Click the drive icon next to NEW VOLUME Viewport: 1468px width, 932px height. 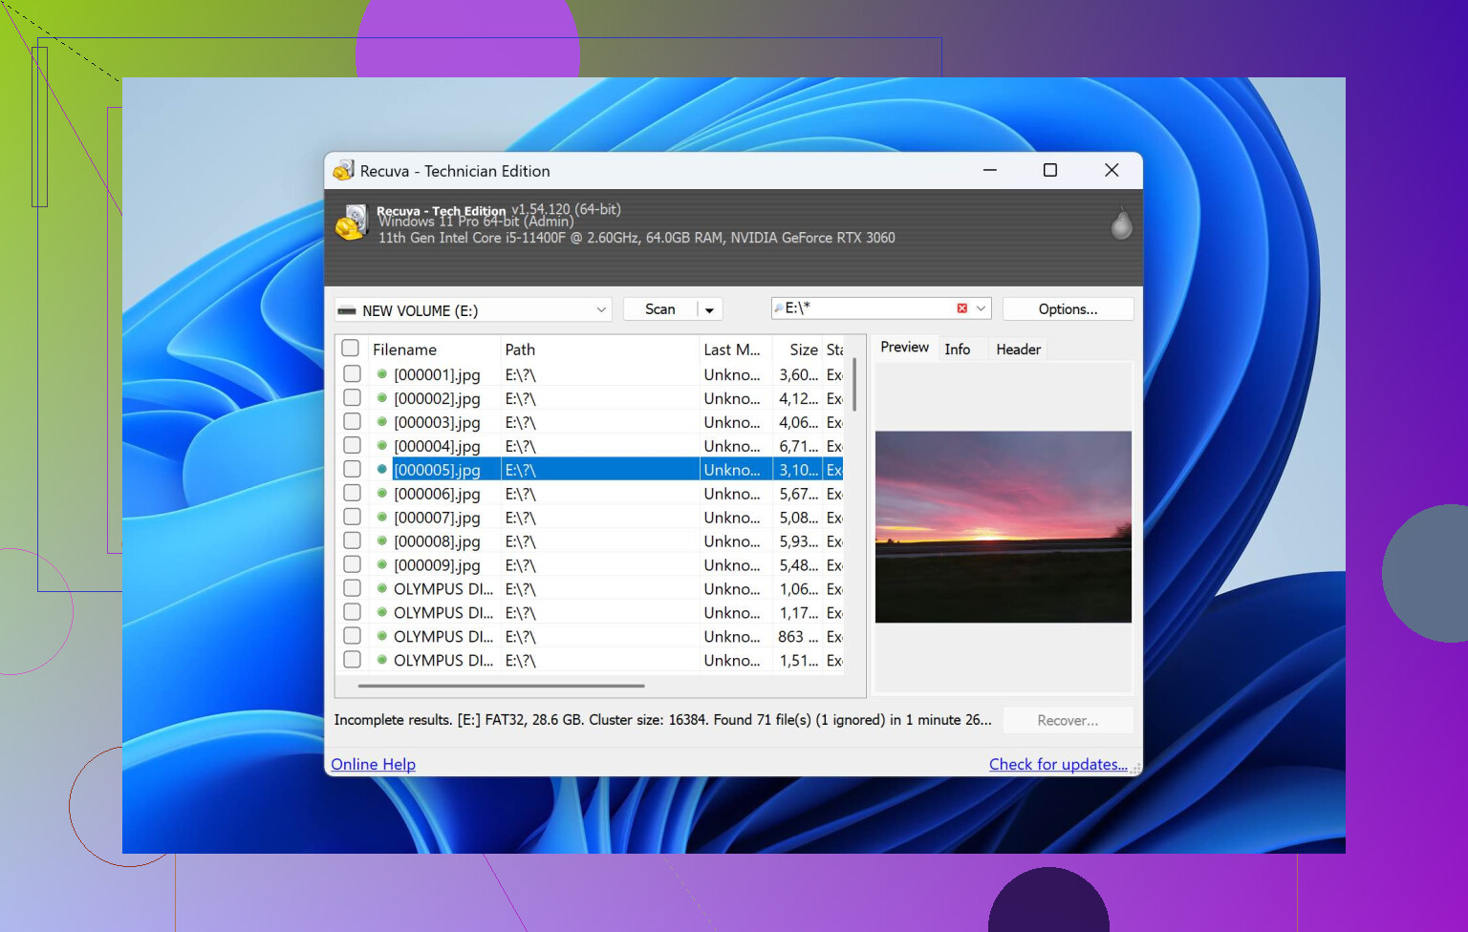pos(347,311)
